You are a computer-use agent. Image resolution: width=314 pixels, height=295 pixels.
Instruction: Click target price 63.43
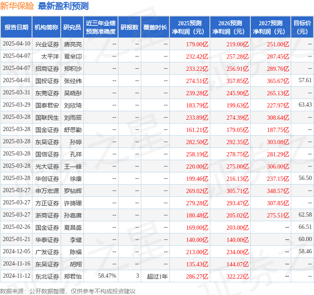pyautogui.click(x=305, y=105)
